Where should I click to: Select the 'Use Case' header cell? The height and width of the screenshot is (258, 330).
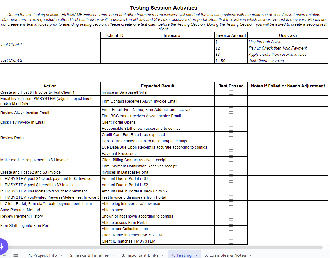click(x=288, y=35)
